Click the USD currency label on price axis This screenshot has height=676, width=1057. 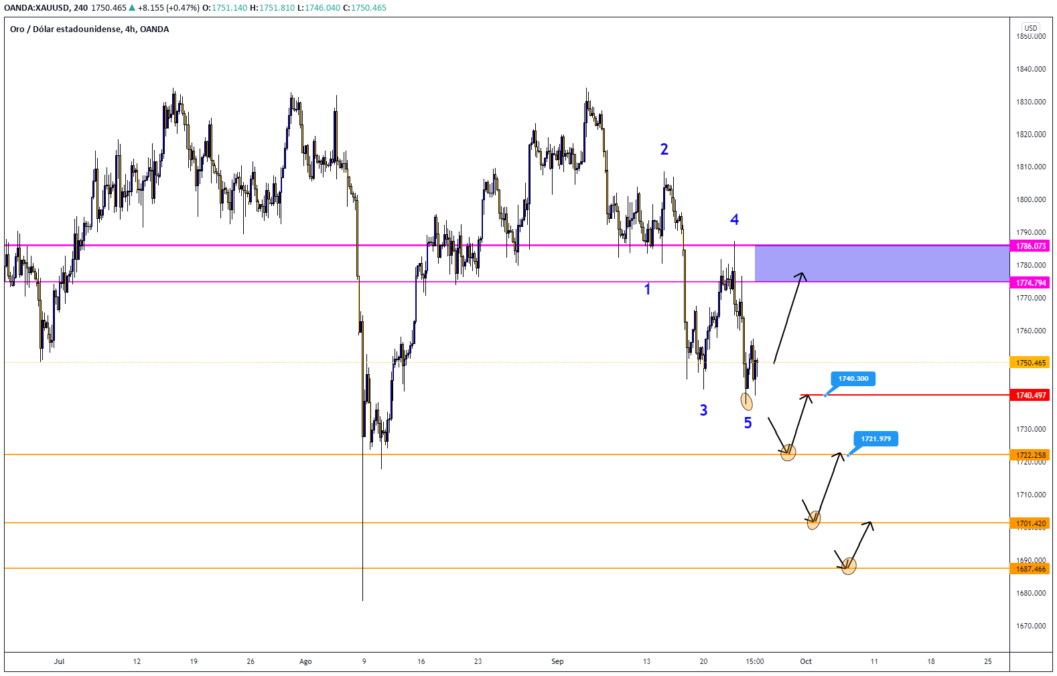click(1030, 28)
